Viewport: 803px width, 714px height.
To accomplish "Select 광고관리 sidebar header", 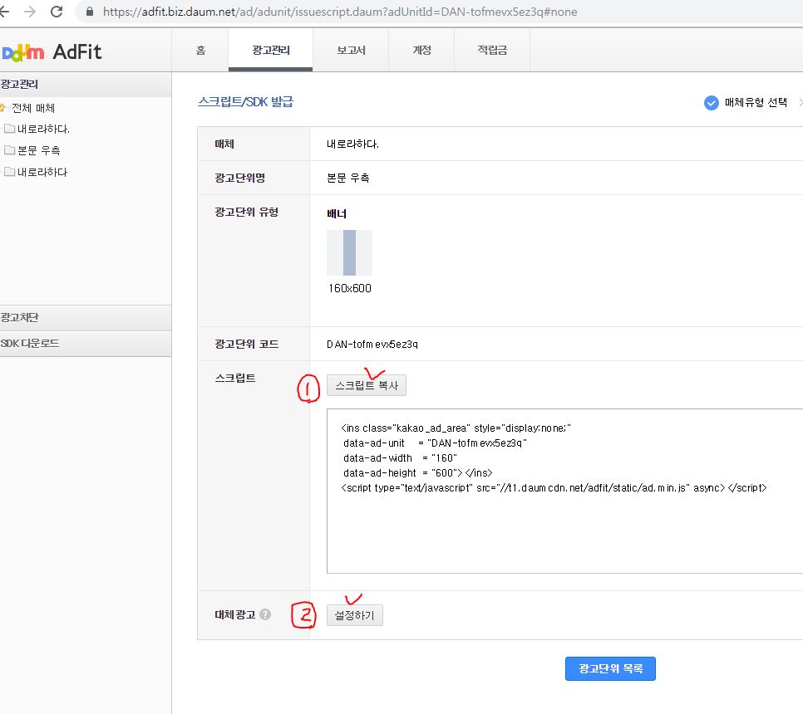I will click(x=86, y=85).
